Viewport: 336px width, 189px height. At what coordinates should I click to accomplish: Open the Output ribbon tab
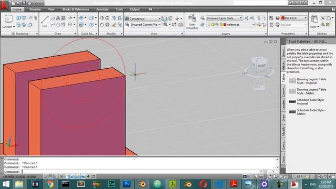[x=135, y=9]
